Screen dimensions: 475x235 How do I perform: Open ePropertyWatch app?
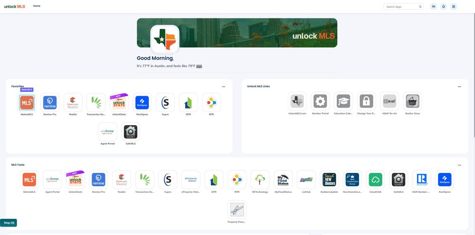tap(191, 180)
